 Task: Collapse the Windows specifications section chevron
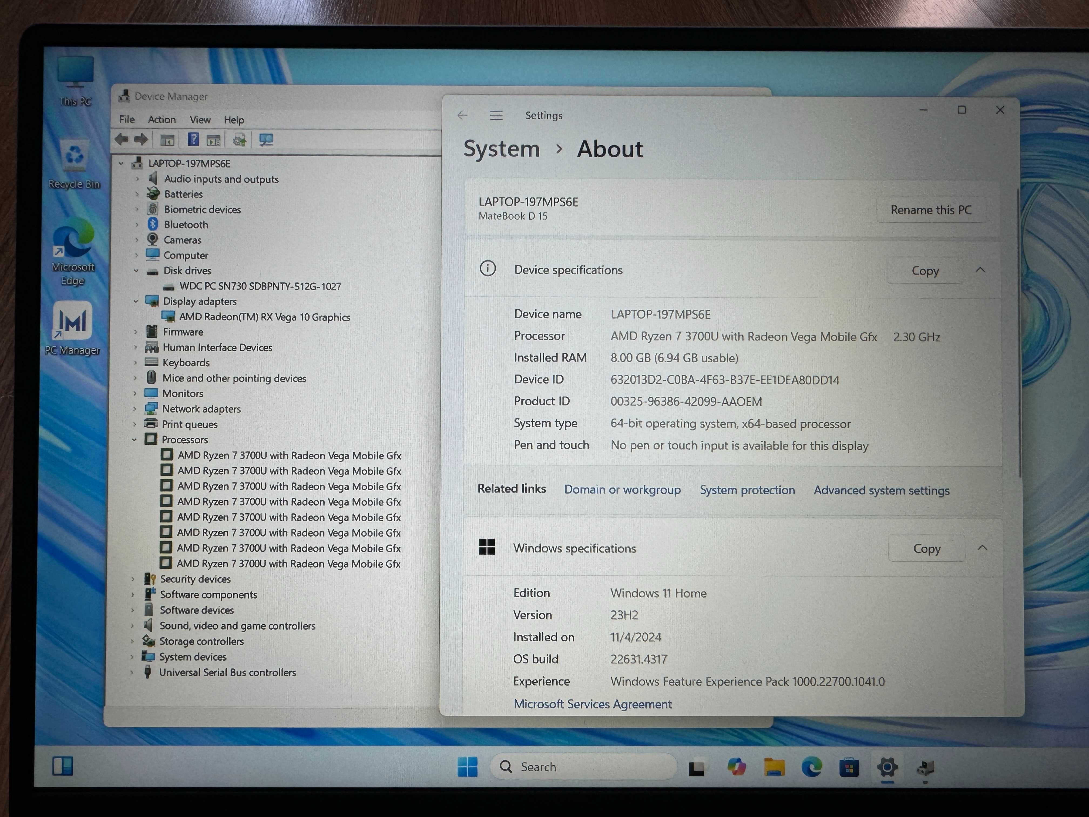982,548
